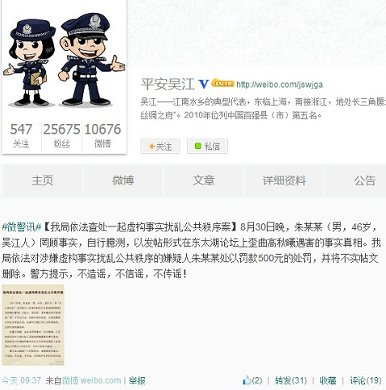
Task: Click the #微警讯# hashtag
Action: click(22, 227)
